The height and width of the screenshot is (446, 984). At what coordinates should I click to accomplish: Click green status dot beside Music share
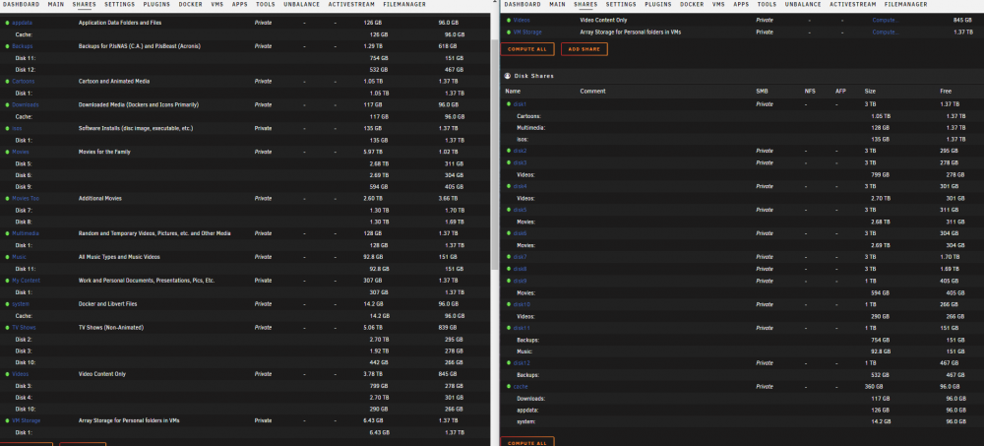[7, 257]
